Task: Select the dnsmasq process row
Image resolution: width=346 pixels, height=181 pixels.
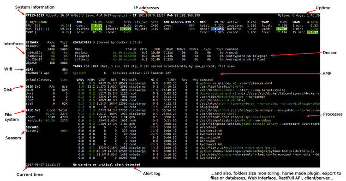Action: point(198,155)
